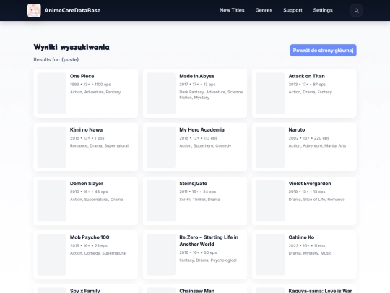Open the Naruto title

coord(297,129)
